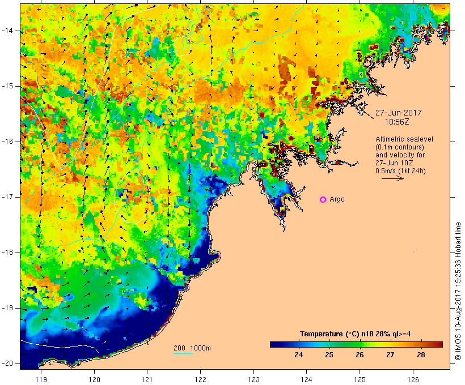This screenshot has width=465, height=385.
Task: Click the latitude axis label -16
Action: coord(7,142)
